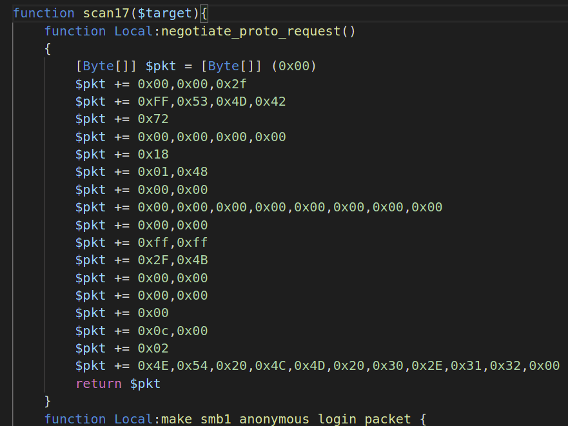
Task: Click the 0x4E value in the long byte line
Action: 153,366
